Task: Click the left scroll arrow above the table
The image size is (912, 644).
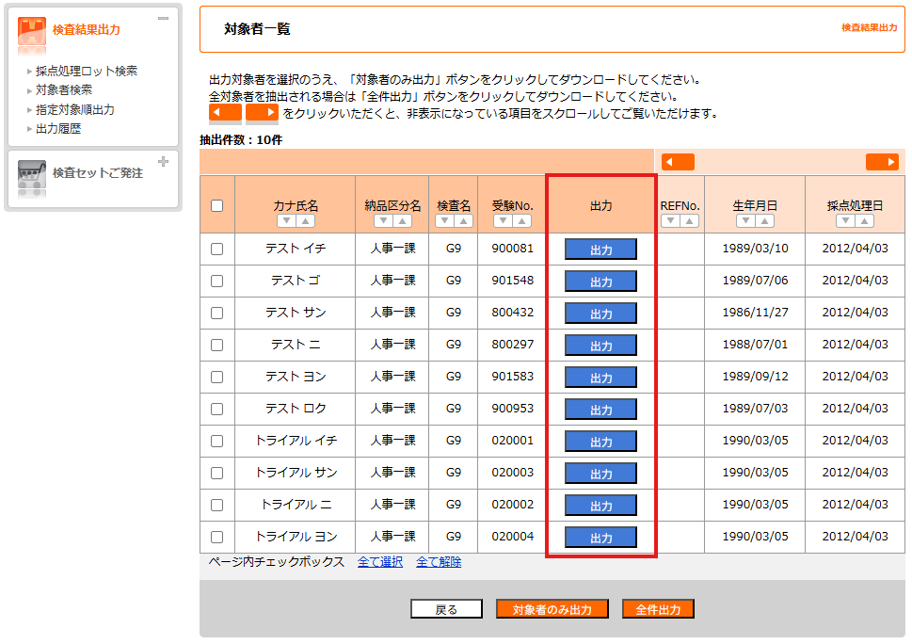Action: [678, 162]
